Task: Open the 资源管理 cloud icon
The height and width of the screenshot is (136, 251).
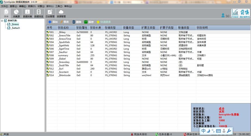Action: pos(61,13)
